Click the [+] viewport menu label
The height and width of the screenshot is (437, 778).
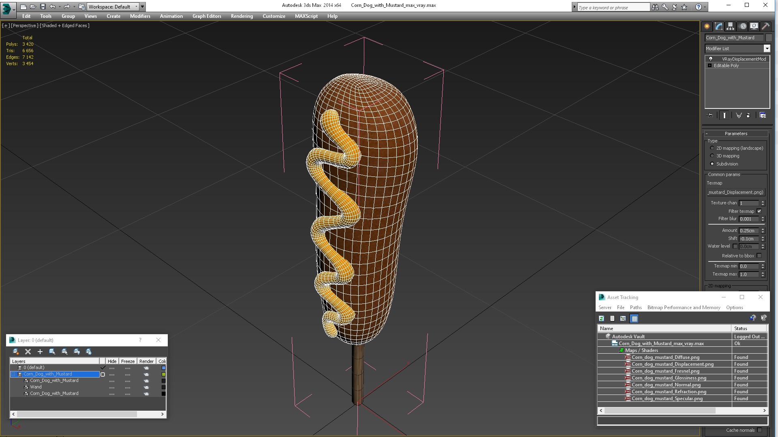[x=6, y=25]
